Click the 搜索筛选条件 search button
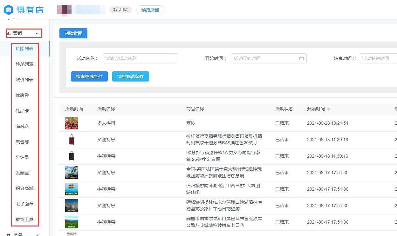This screenshot has width=397, height=236. tap(89, 76)
